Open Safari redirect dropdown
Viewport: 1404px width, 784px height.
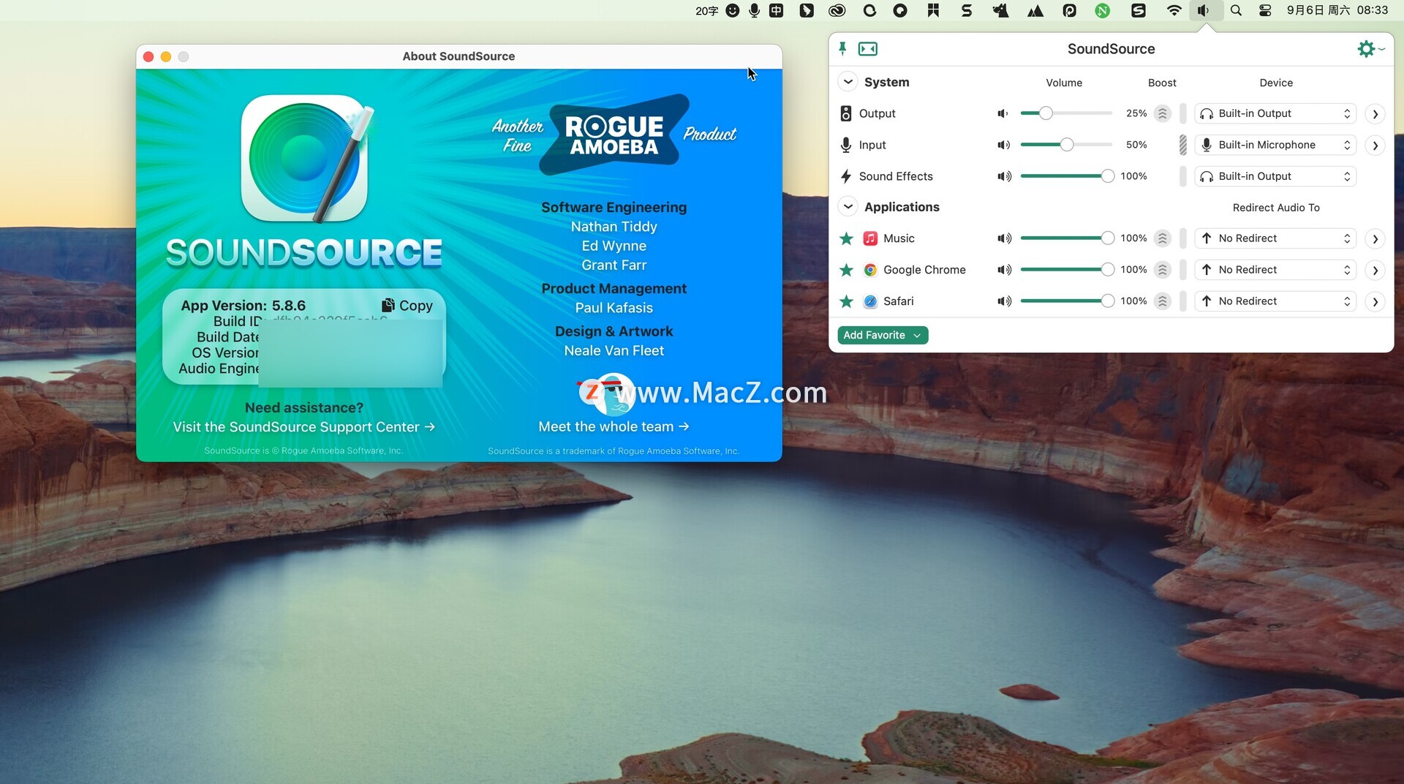(1275, 301)
